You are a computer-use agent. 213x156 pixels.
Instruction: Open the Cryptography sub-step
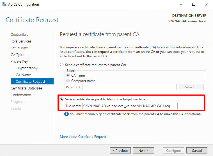point(26,68)
